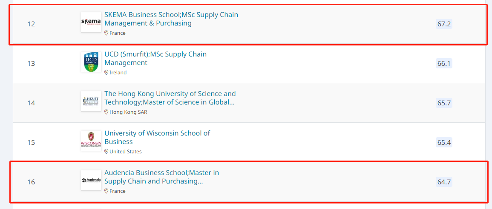Click location pin icon next to Ireland
This screenshot has height=209, width=492.
pyautogui.click(x=106, y=73)
